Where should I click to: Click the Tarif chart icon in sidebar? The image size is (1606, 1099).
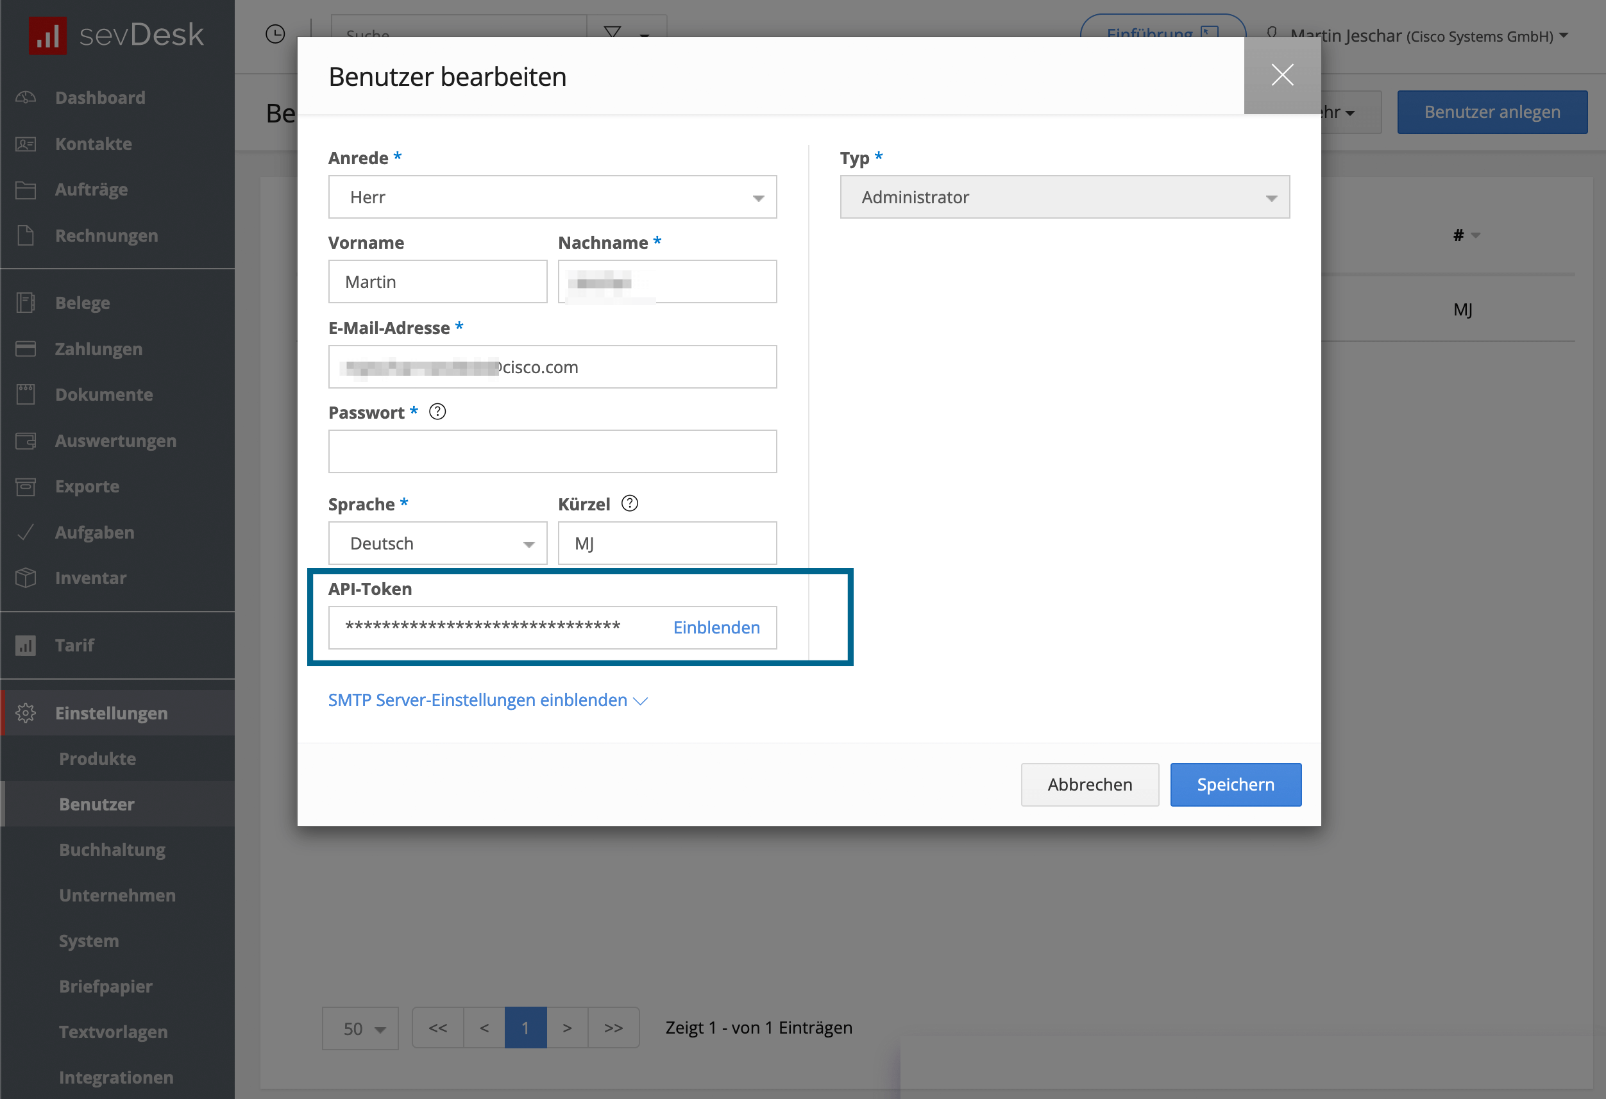click(26, 645)
